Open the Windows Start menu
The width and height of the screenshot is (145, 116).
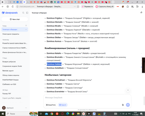click(3, 114)
